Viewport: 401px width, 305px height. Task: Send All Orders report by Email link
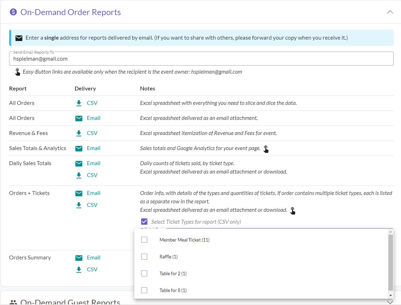pyautogui.click(x=93, y=118)
